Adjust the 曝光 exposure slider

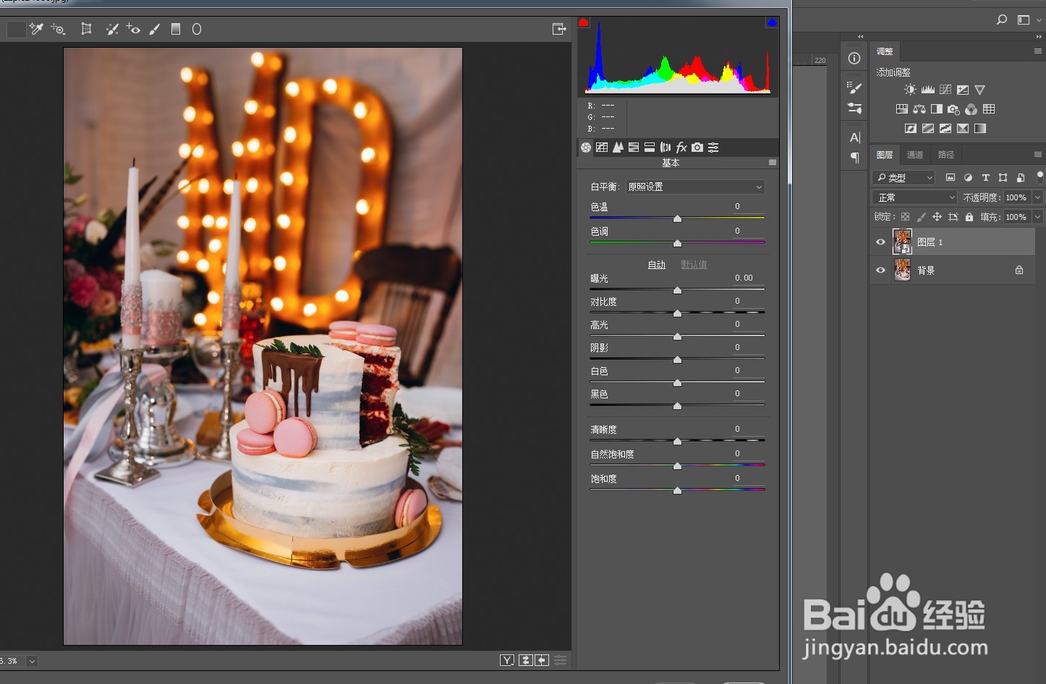(677, 289)
